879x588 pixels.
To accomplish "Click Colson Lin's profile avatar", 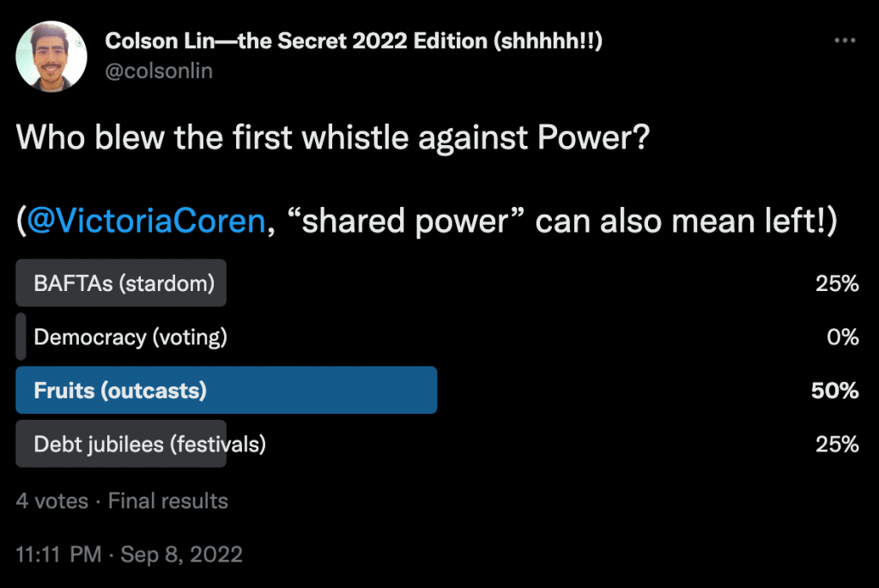I will coord(52,56).
